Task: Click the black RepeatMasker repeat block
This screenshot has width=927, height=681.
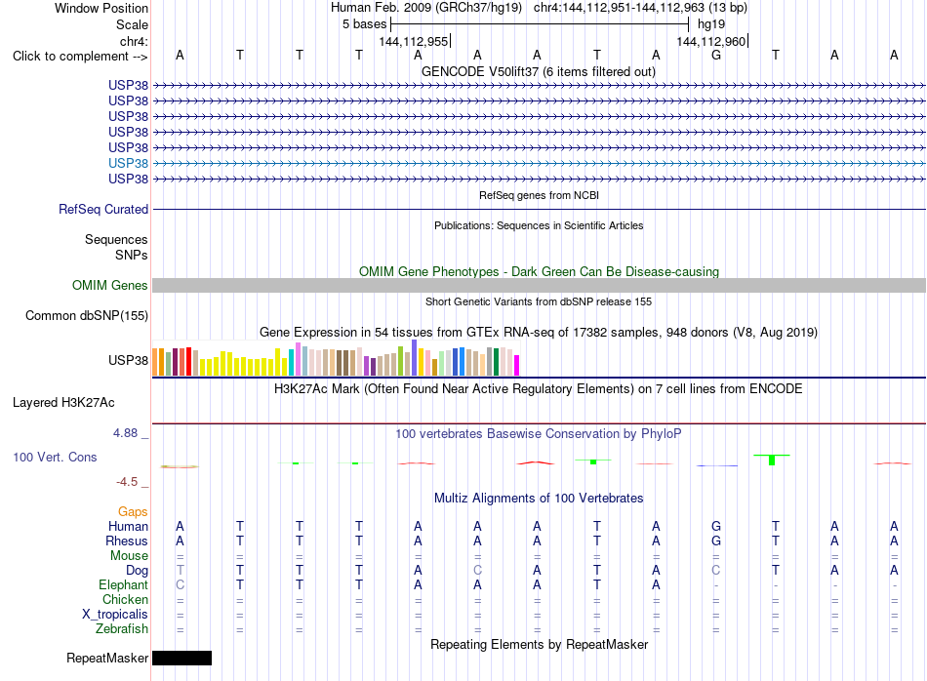Action: [182, 658]
